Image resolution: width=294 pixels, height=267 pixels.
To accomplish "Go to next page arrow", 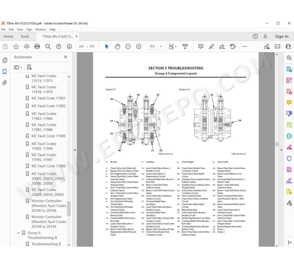I will (x=69, y=46).
